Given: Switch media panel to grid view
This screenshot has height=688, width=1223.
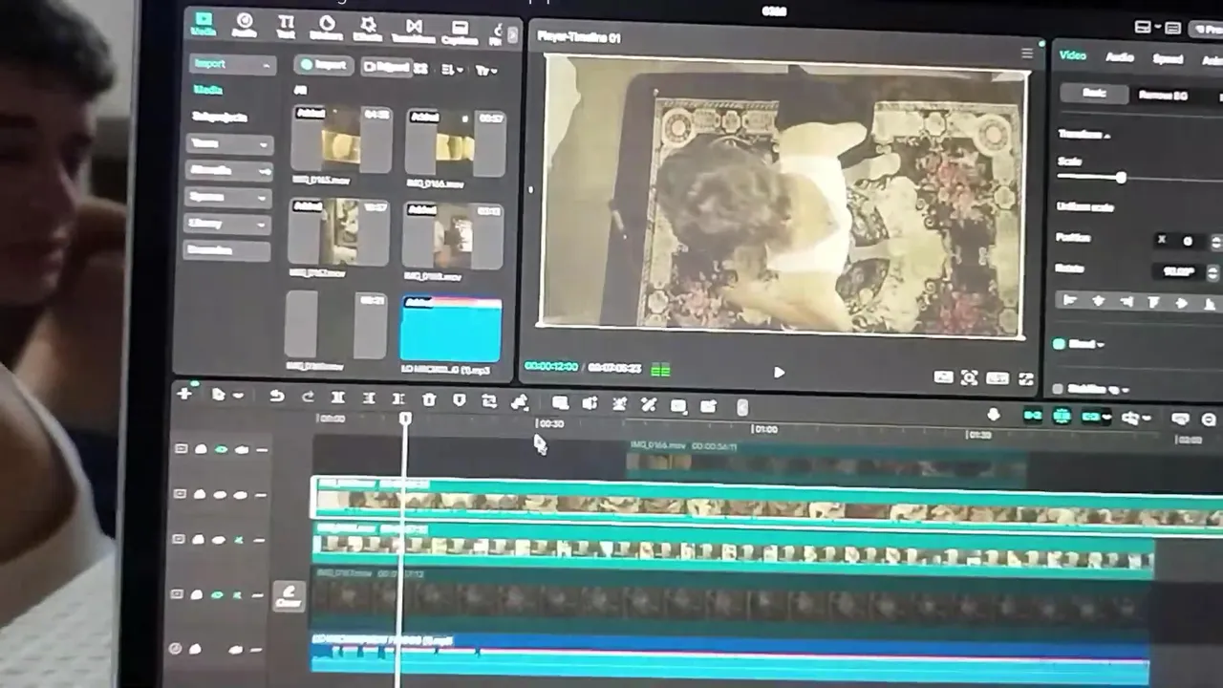Looking at the screenshot, I should (x=420, y=69).
